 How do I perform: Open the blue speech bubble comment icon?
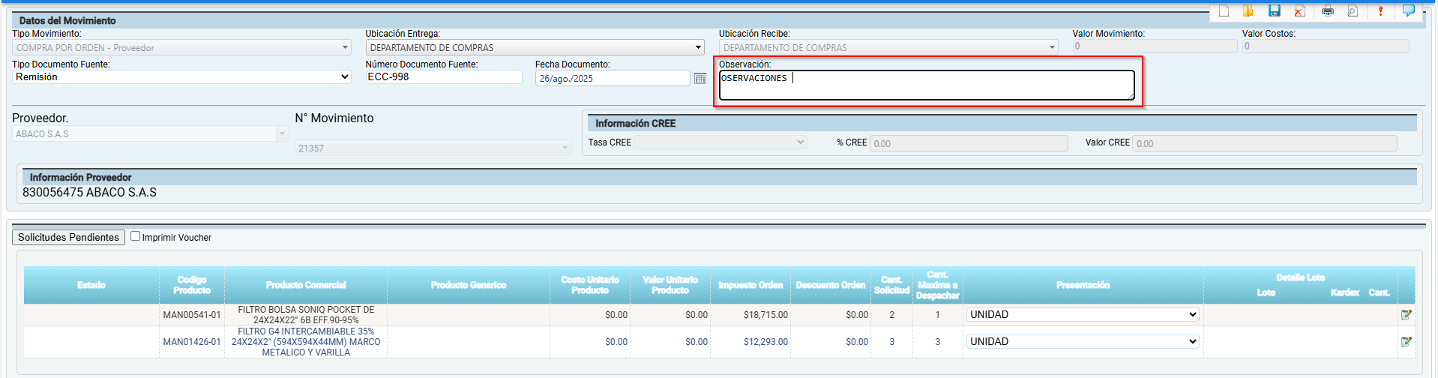click(x=1408, y=10)
